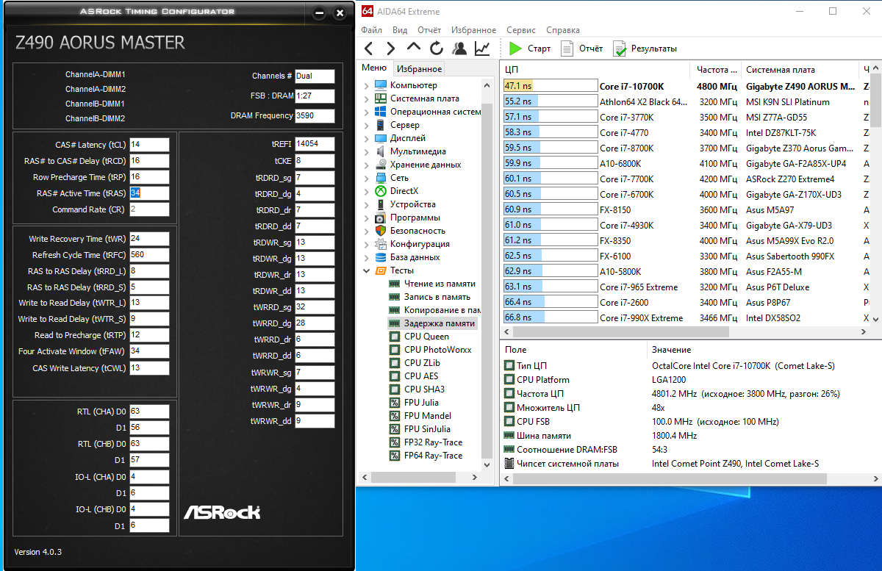Viewport: 882px width, 571px height.
Task: Select the База данных icon in tree
Action: tap(380, 257)
